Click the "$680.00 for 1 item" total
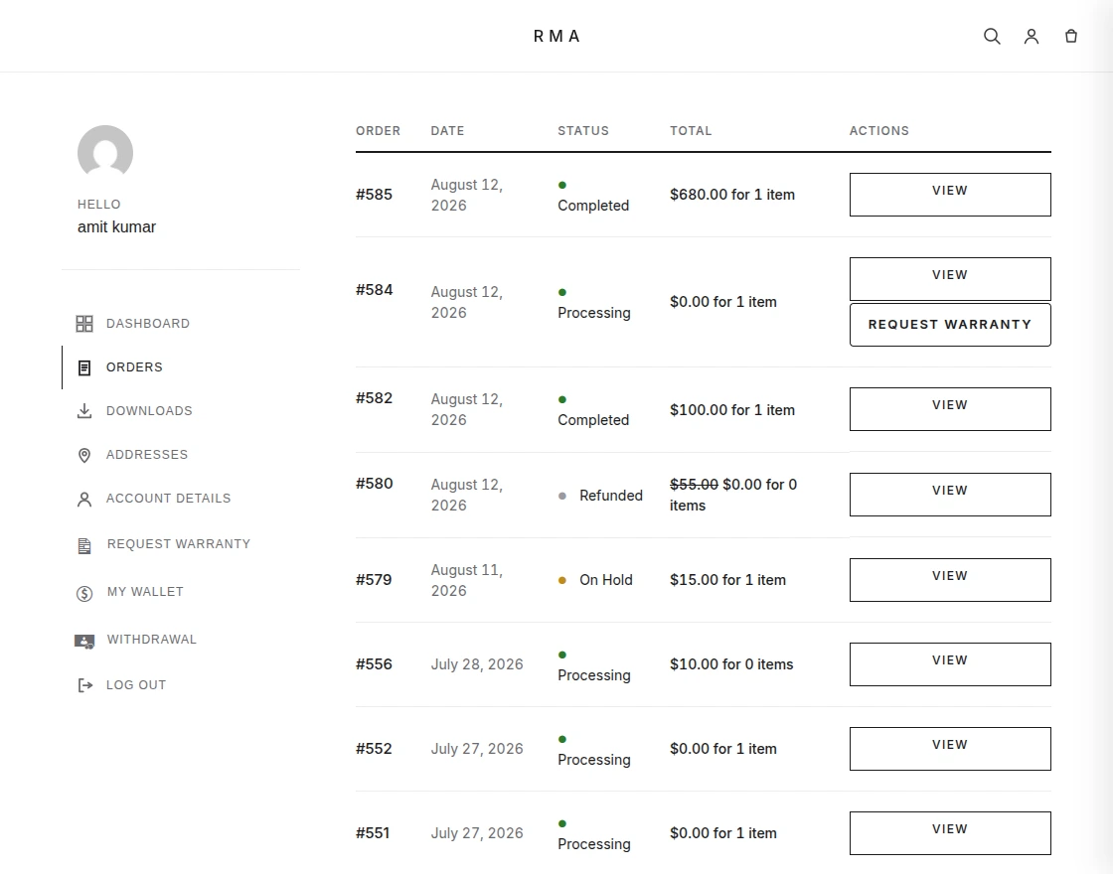This screenshot has height=874, width=1113. click(x=731, y=195)
